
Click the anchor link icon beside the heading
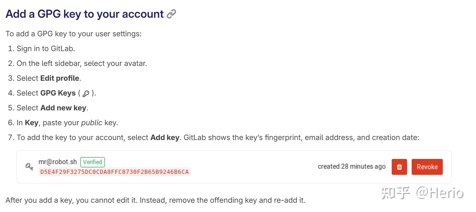pyautogui.click(x=171, y=14)
